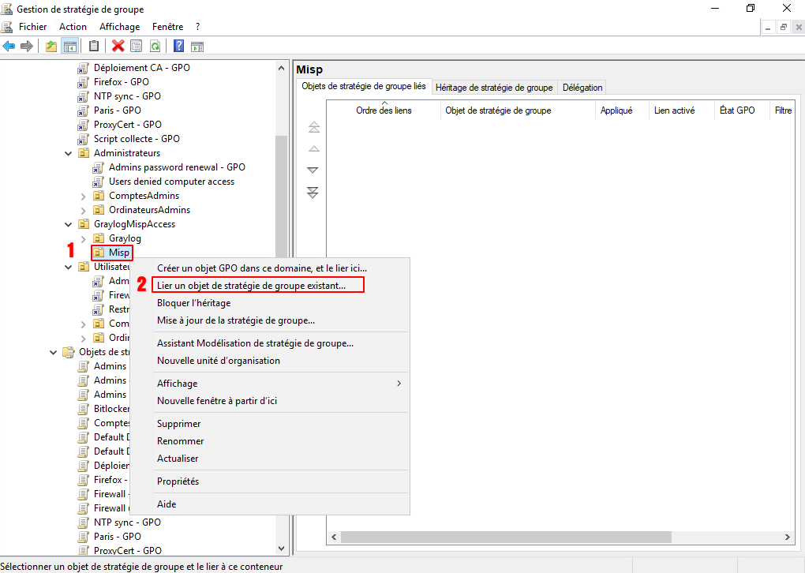Toggle the show/hide console tree icon

point(69,46)
